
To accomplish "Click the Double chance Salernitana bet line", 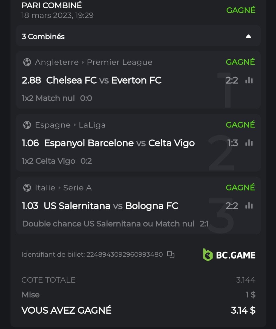I will (x=108, y=224).
